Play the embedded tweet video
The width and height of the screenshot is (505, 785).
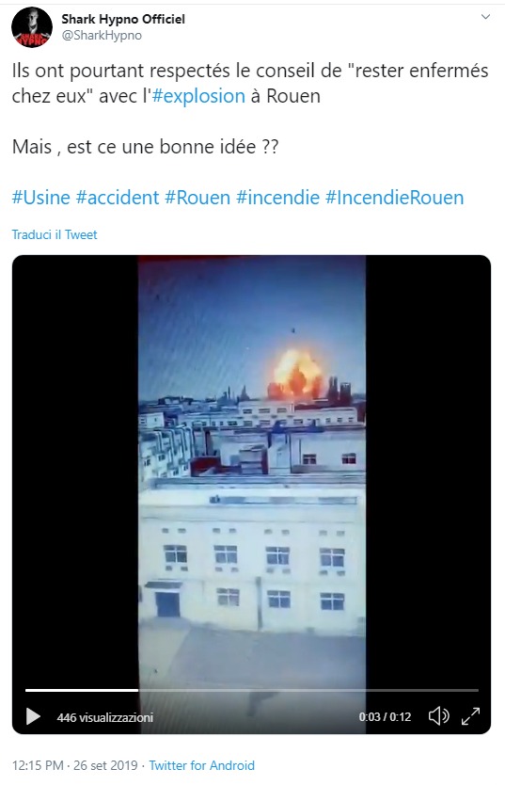(x=33, y=716)
